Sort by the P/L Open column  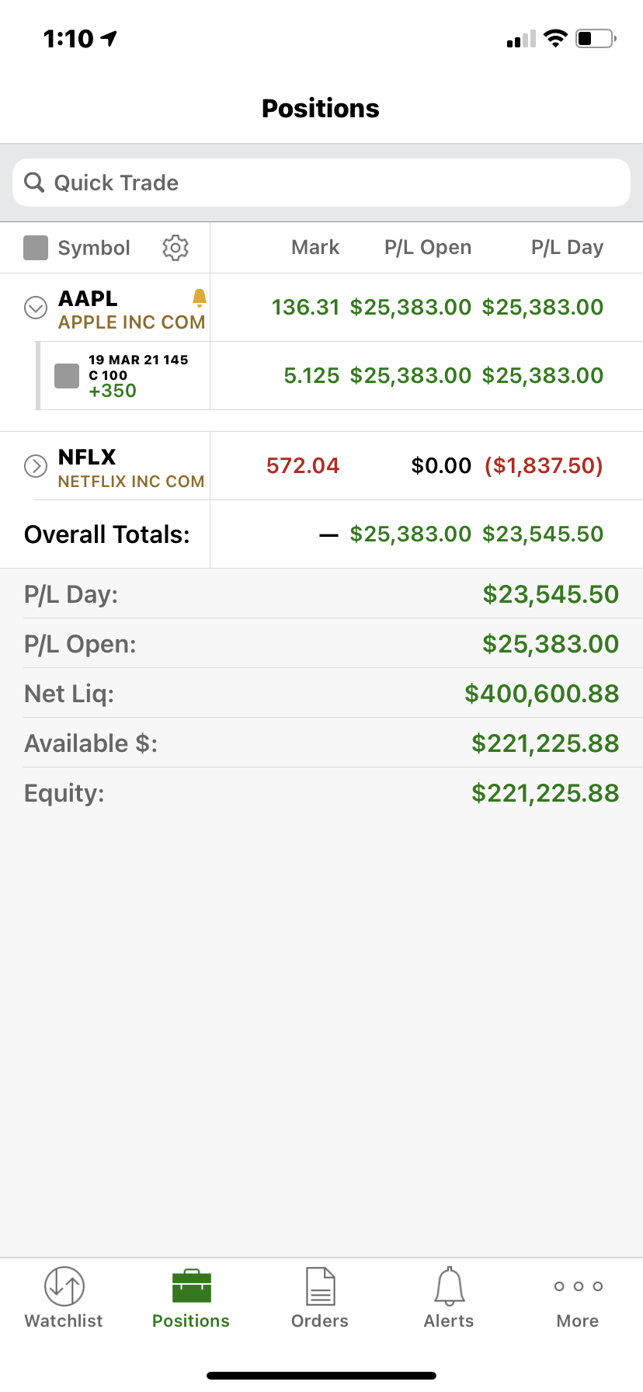[428, 248]
